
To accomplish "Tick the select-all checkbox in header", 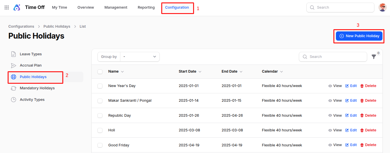I will tap(100, 72).
